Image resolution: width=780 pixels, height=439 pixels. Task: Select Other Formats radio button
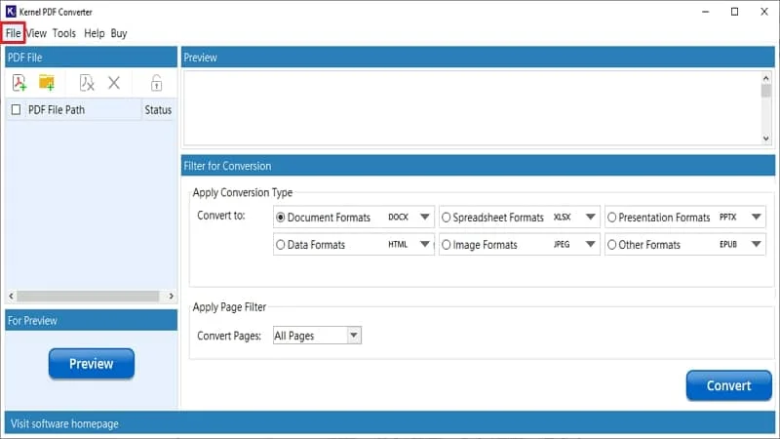pos(612,245)
